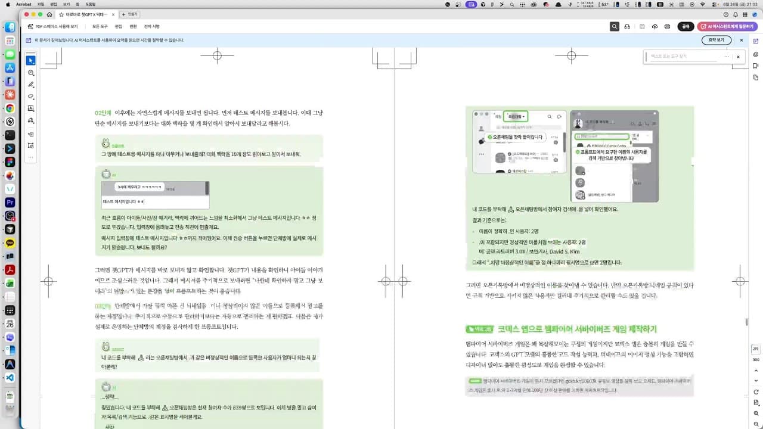The width and height of the screenshot is (763, 429).
Task: Show the bookmarks panel
Action: (x=756, y=66)
